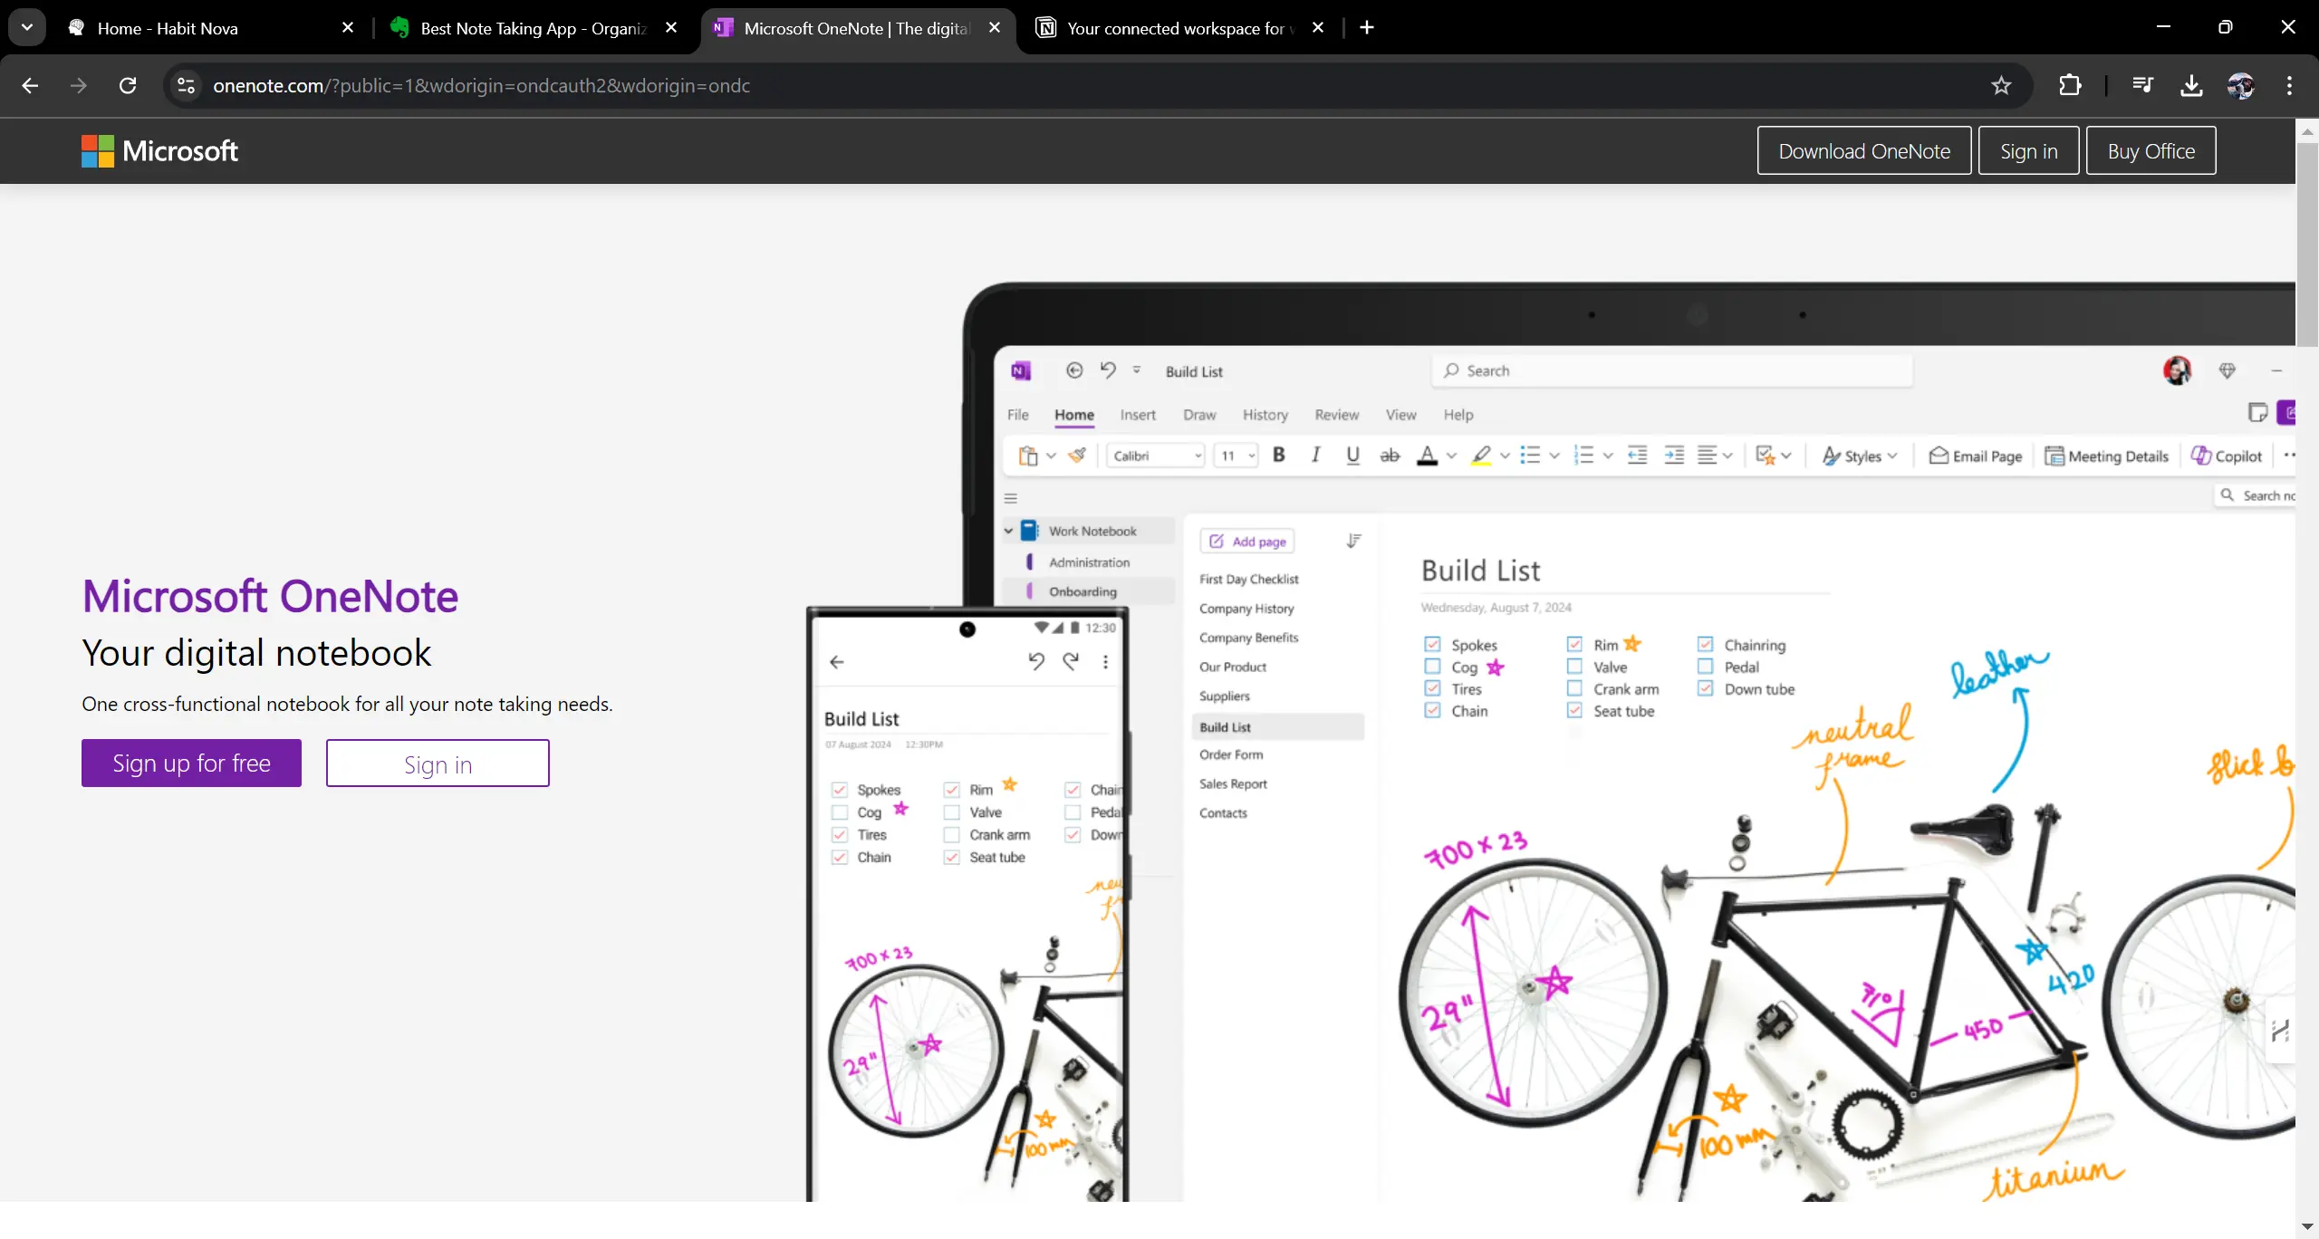Toggle the Chainring checkbox in large Build List
The height and width of the screenshot is (1239, 2319).
click(x=1705, y=644)
